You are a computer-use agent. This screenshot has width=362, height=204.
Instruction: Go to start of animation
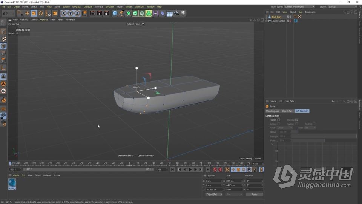[x=172, y=170]
